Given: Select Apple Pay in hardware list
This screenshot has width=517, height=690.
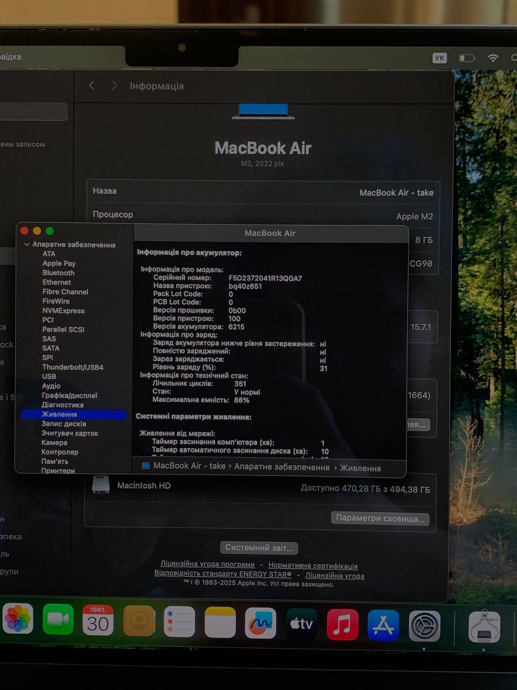Looking at the screenshot, I should tap(59, 264).
